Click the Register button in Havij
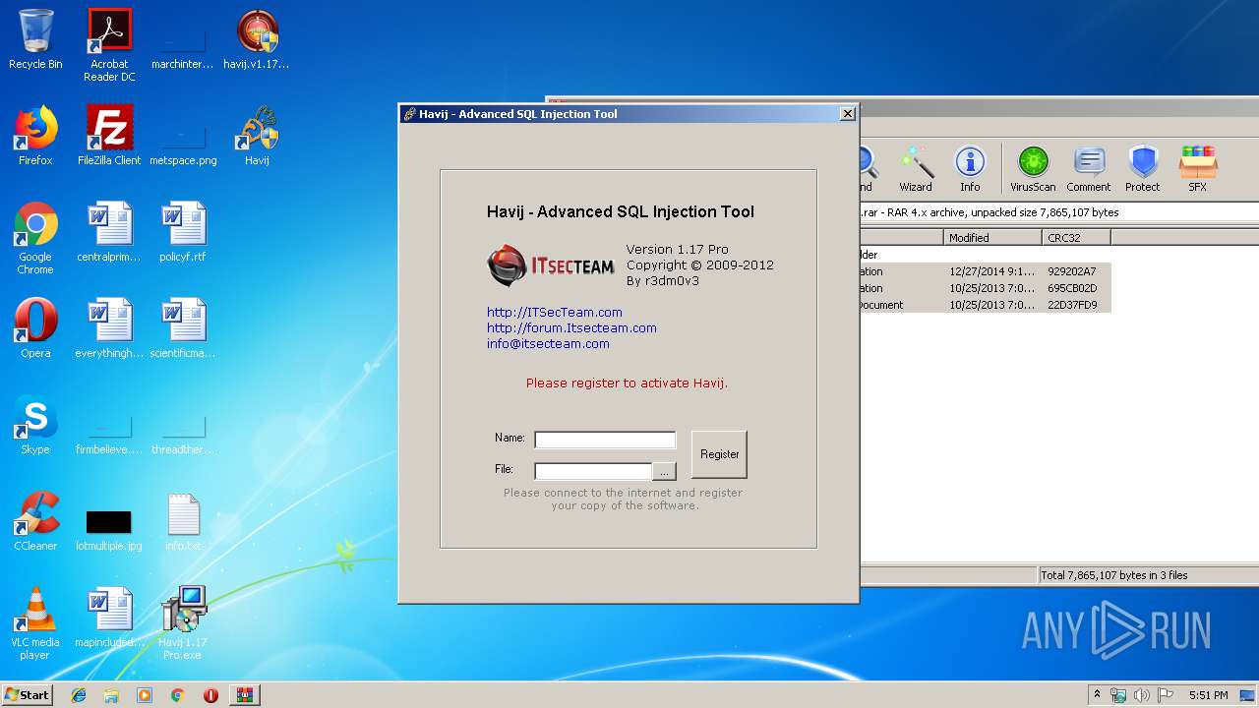The height and width of the screenshot is (708, 1259). (x=719, y=454)
